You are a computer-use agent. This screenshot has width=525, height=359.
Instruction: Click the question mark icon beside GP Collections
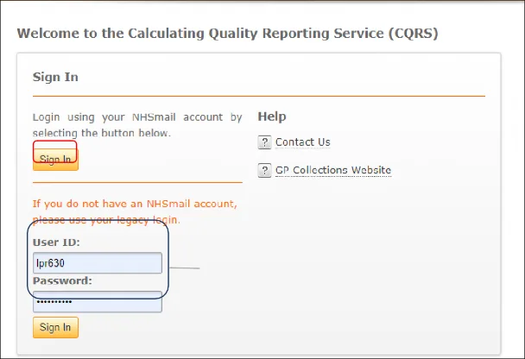pos(264,170)
